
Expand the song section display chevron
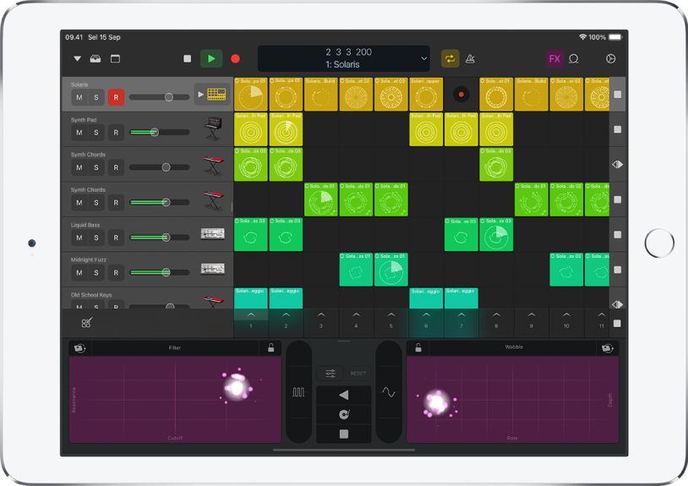(x=423, y=58)
